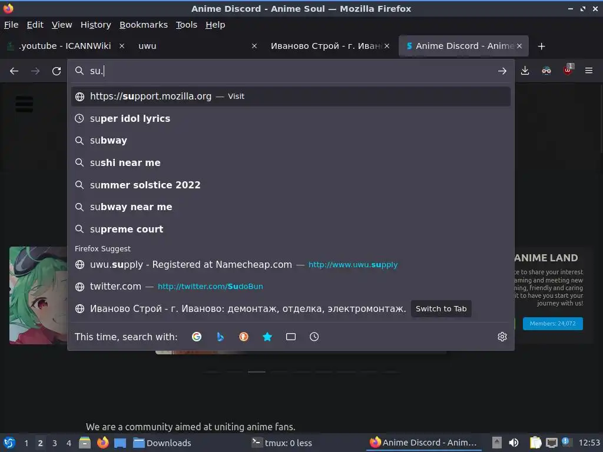Click the active carousel indicator bar

point(257,372)
